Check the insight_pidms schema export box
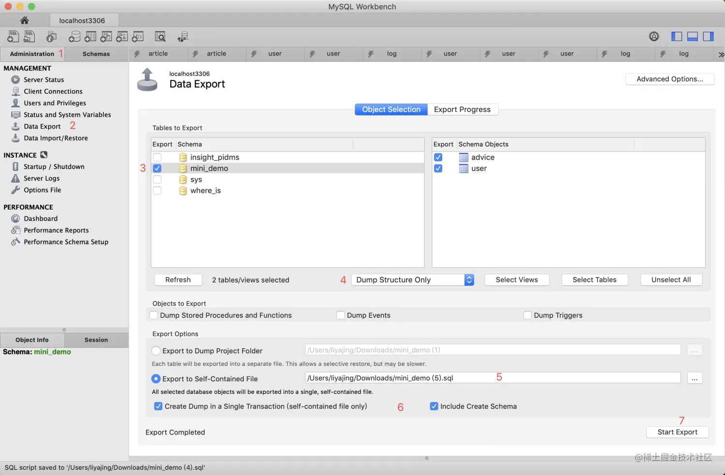The height and width of the screenshot is (475, 725). coord(157,157)
